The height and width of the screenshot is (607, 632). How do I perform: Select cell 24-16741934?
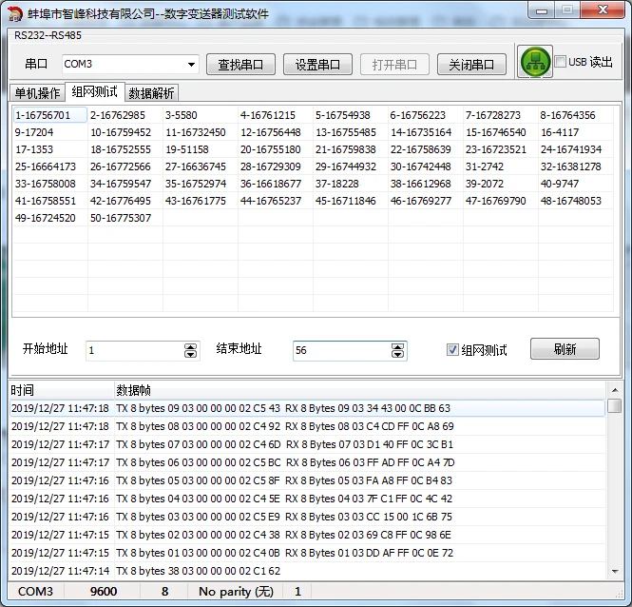[576, 149]
